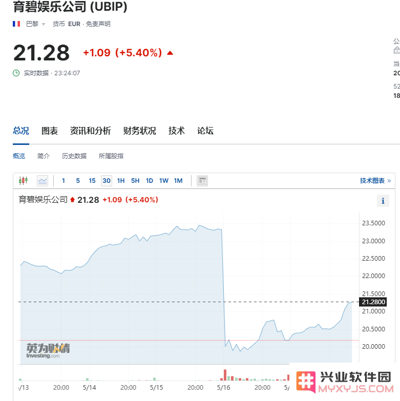Image resolution: width=400 pixels, height=401 pixels.
Task: Click the 5/15 date label on chart axis
Action: 156,388
